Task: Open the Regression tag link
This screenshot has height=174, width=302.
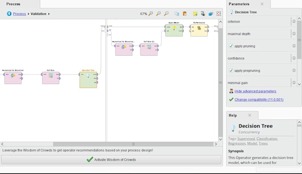Action: [237, 143]
